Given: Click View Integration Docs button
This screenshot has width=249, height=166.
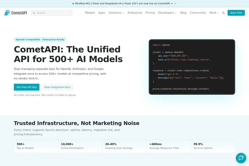Looking at the screenshot, I should [x=57, y=87].
